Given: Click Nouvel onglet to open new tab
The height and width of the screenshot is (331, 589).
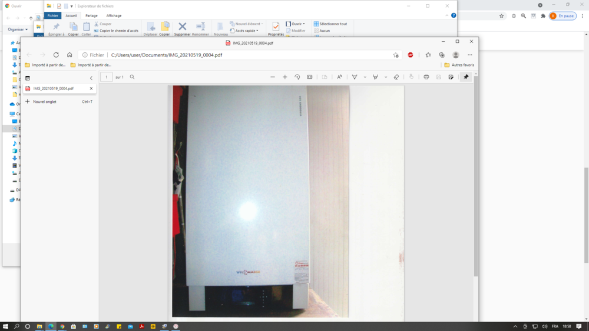Looking at the screenshot, I should 45,102.
